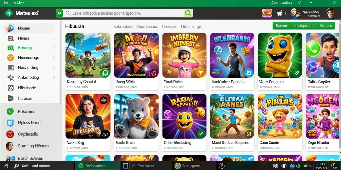Click orange badge on Emall Paies card
Viewport: 341px width, 170px height.
[201, 73]
